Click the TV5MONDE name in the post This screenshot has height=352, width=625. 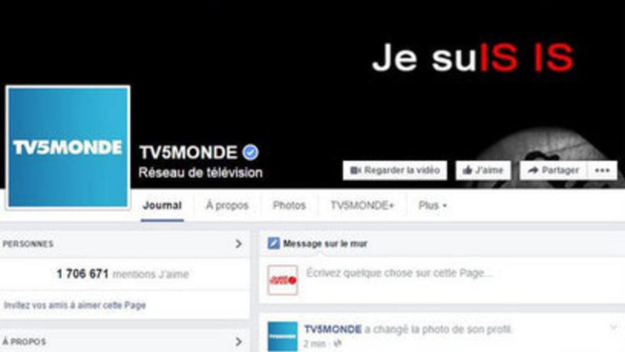[x=333, y=329]
